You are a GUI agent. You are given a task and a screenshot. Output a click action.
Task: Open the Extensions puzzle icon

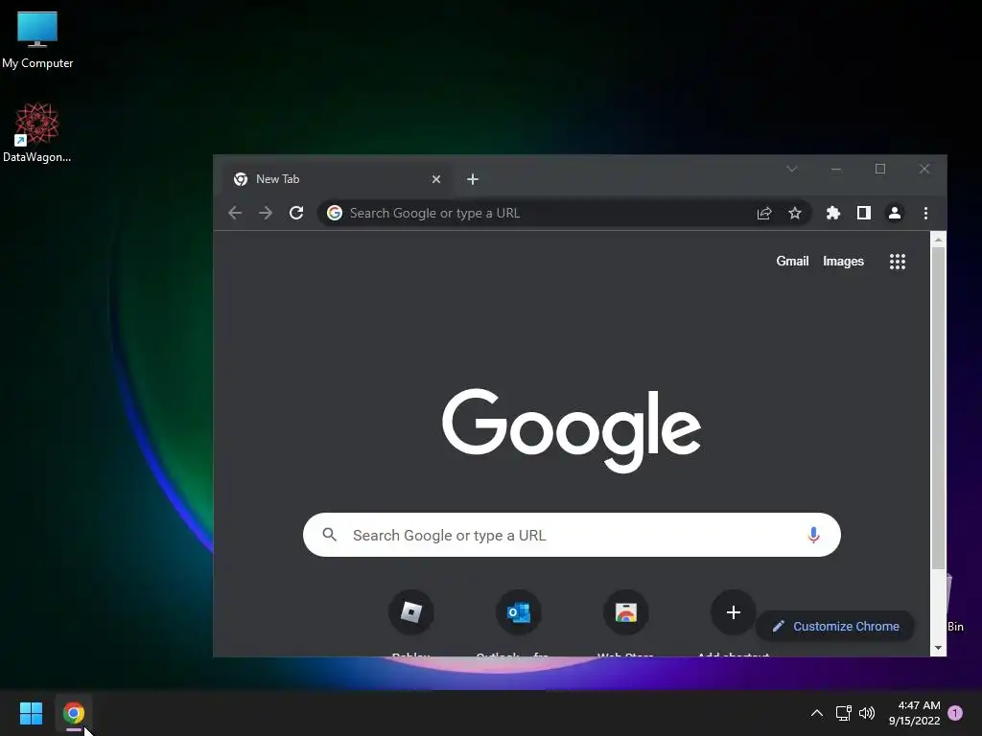click(833, 214)
